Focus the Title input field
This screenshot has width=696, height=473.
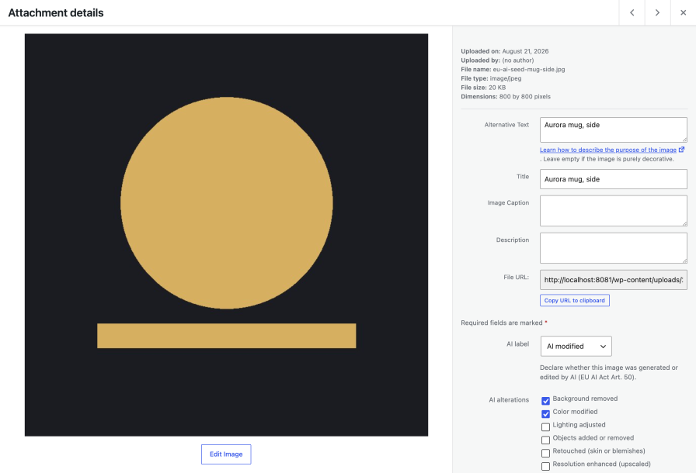[614, 179]
